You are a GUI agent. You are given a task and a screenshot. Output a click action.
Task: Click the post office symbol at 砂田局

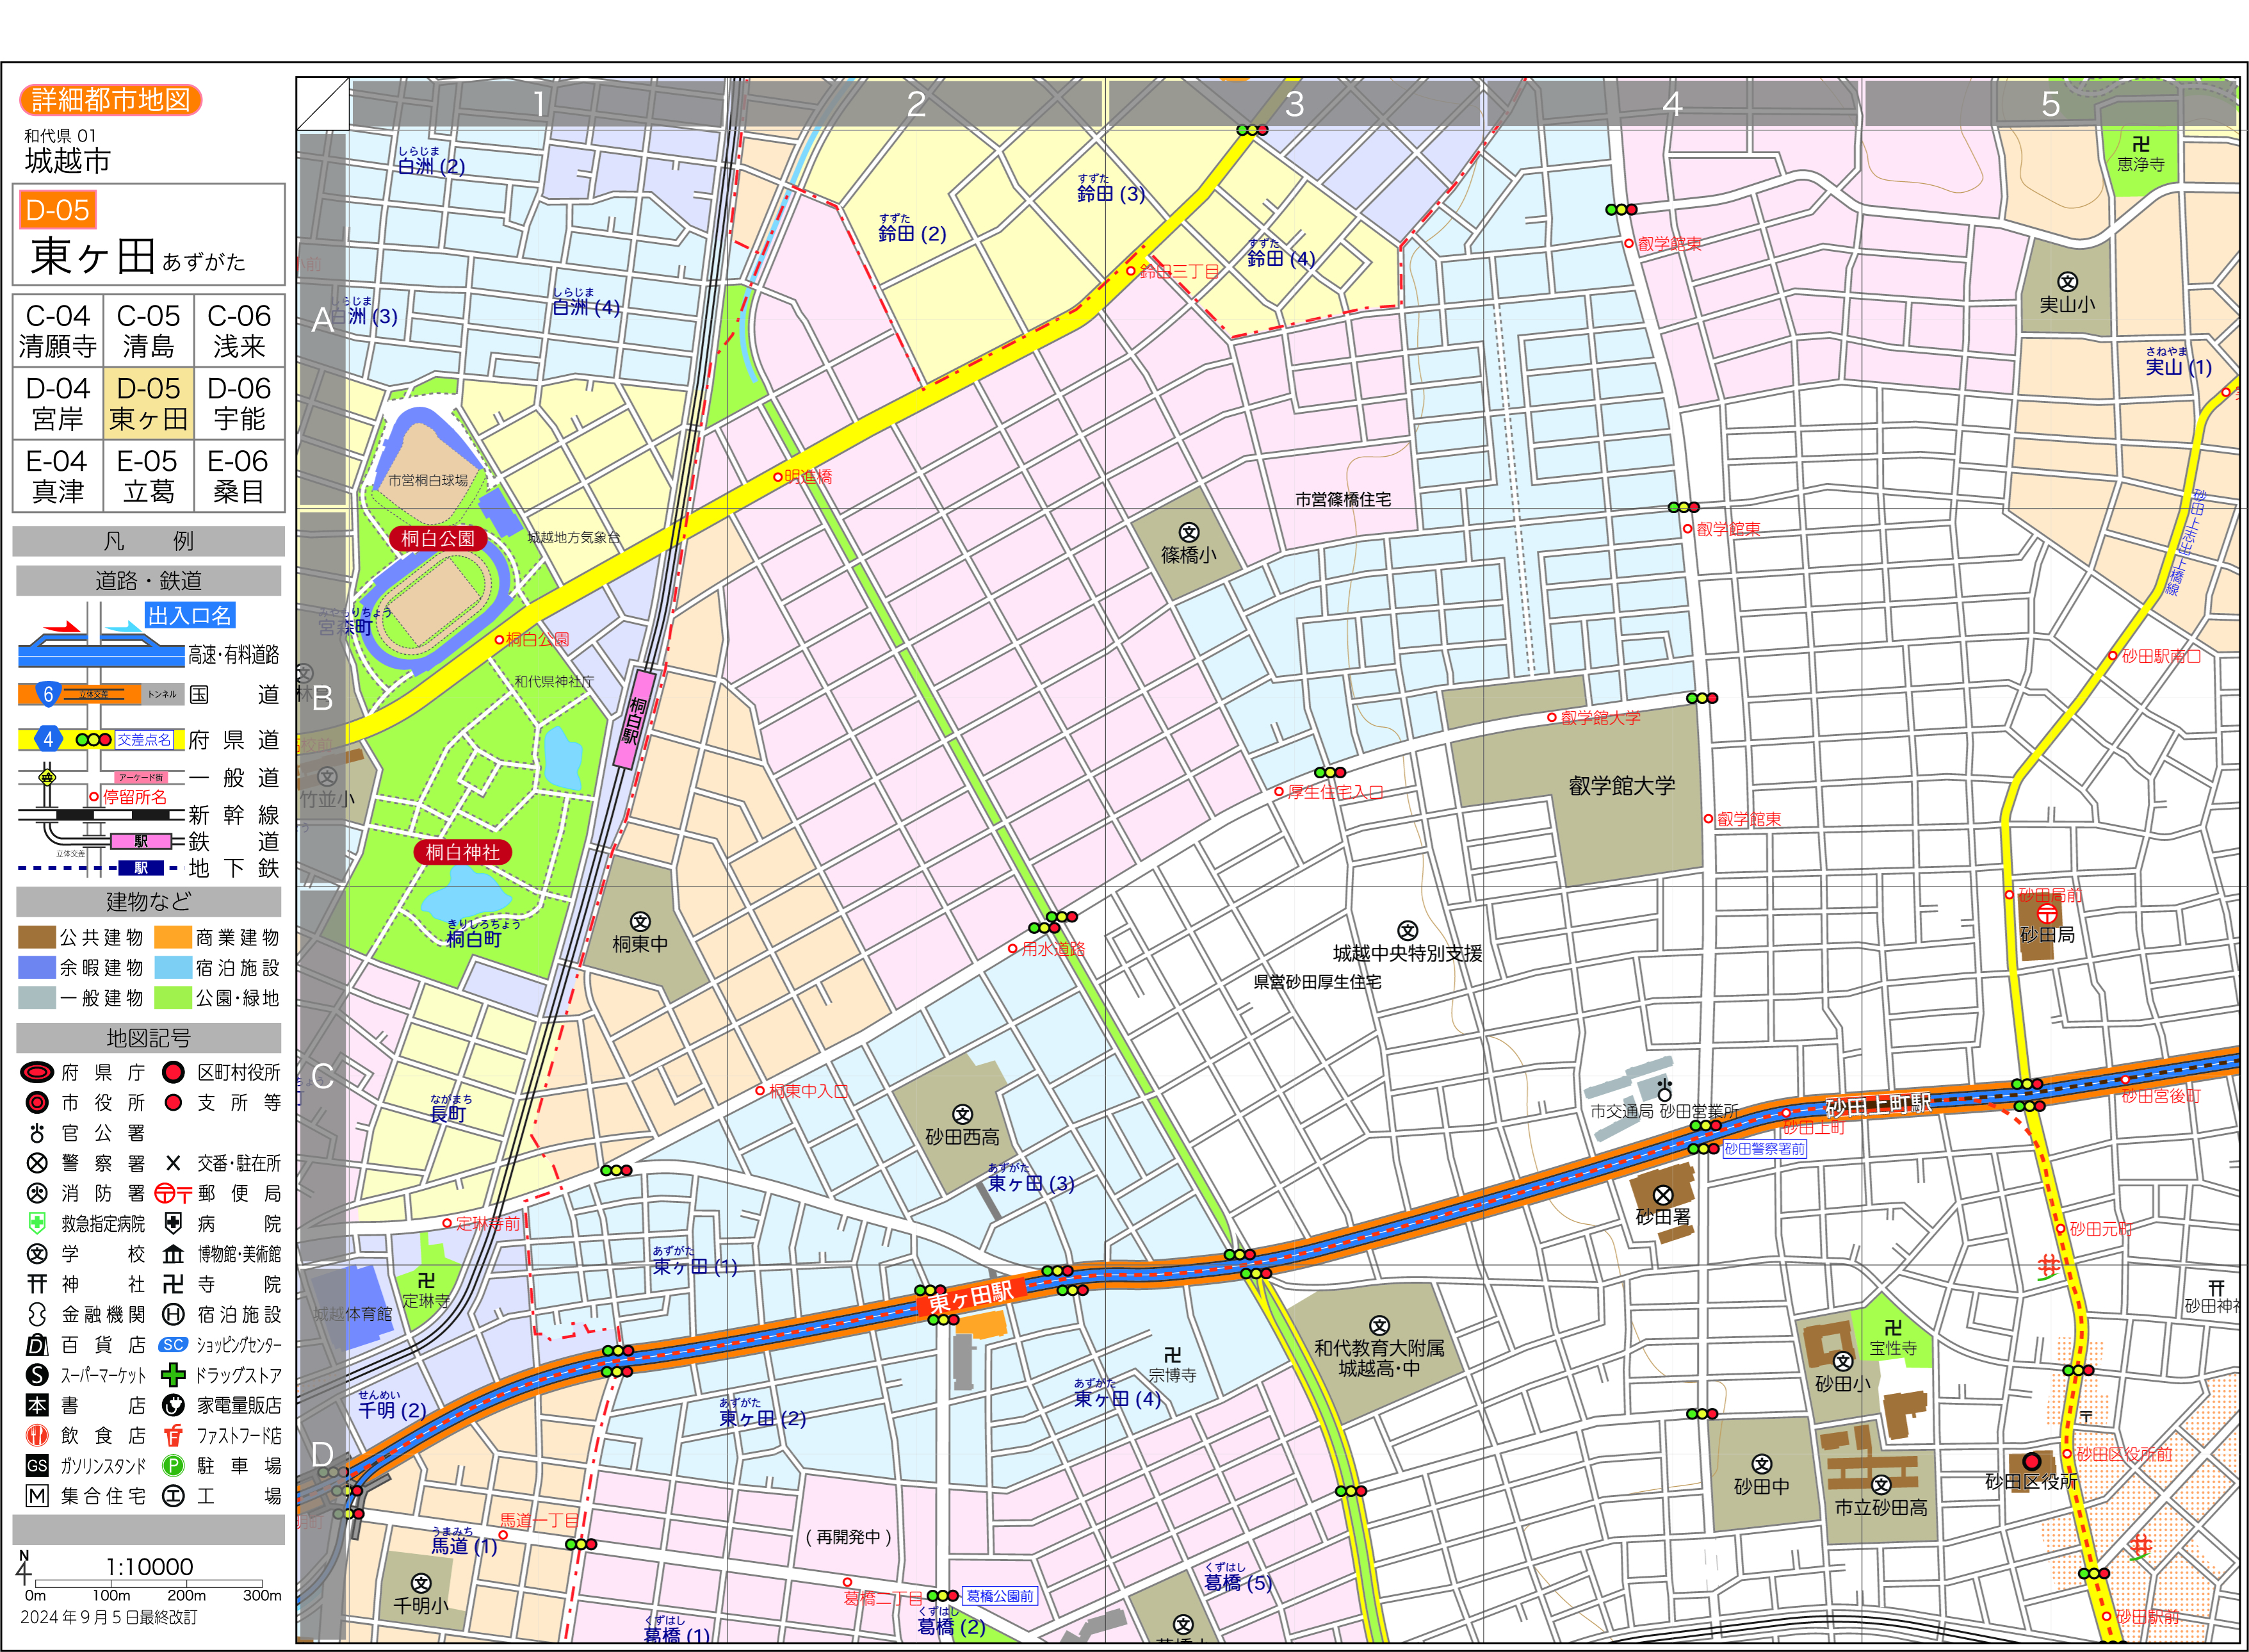pyautogui.click(x=2046, y=913)
